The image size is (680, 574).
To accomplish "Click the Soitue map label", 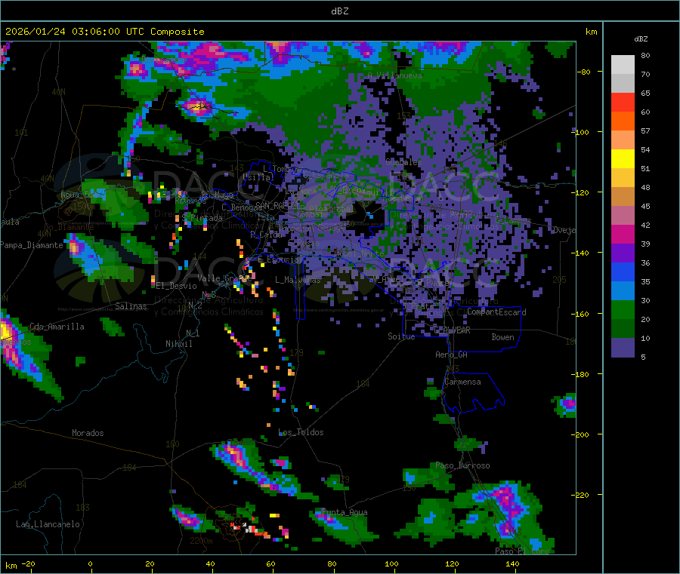I will [x=401, y=336].
